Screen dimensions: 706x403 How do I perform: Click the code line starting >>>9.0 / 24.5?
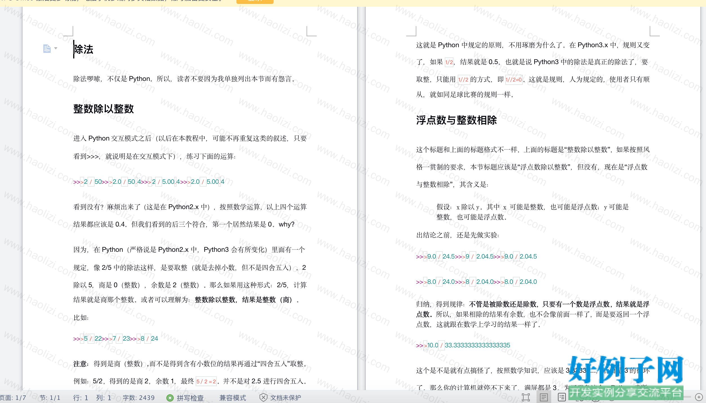point(476,257)
